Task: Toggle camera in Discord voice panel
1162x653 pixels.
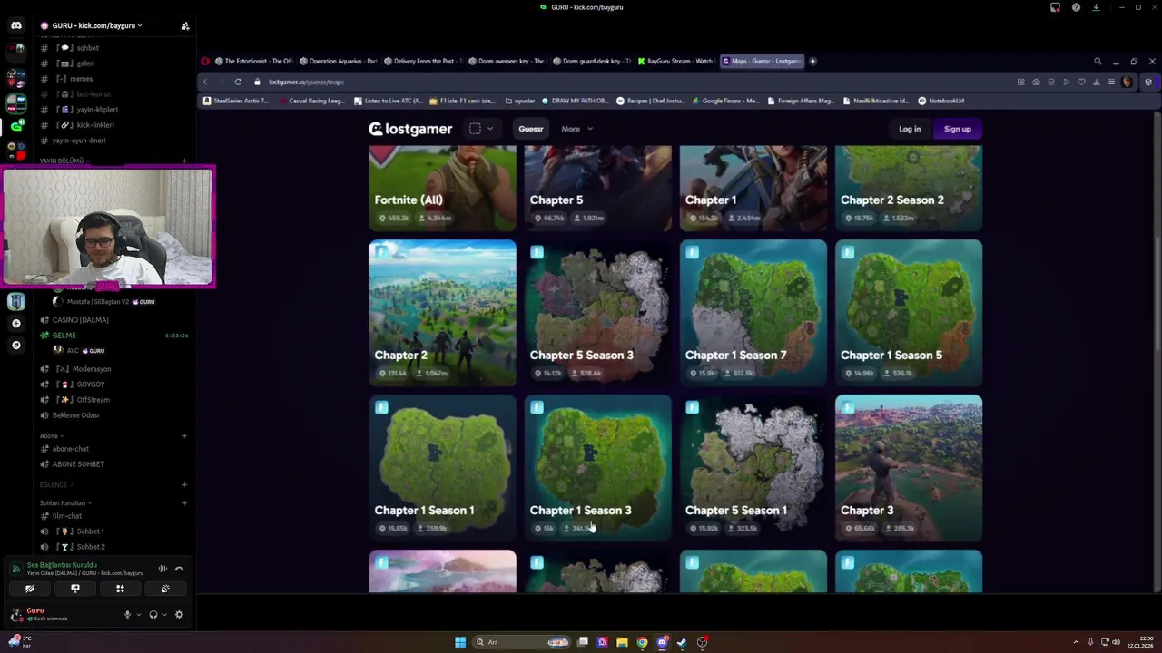Action: pos(30,589)
